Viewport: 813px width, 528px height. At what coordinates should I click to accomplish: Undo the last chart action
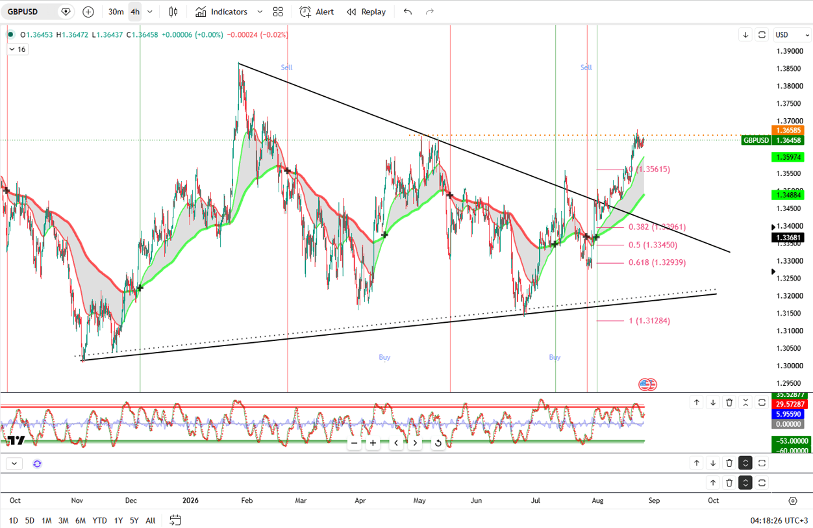408,12
